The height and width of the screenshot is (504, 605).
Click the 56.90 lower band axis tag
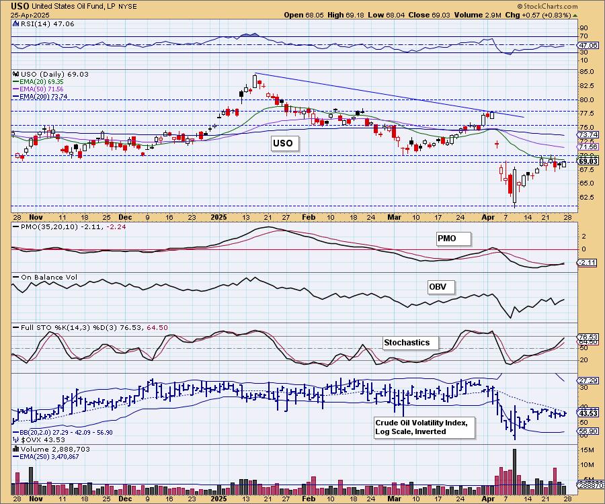588,431
